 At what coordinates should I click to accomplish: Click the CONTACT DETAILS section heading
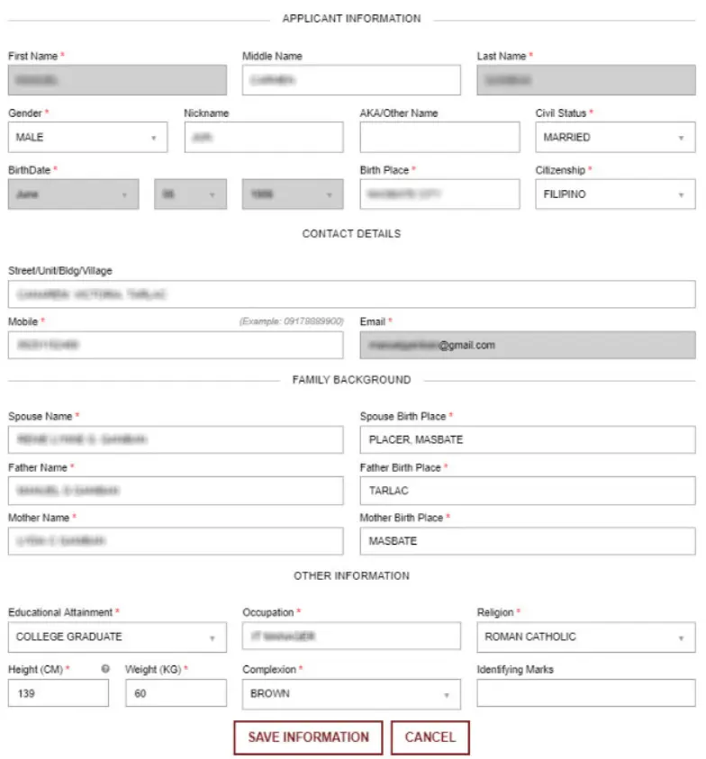point(351,234)
